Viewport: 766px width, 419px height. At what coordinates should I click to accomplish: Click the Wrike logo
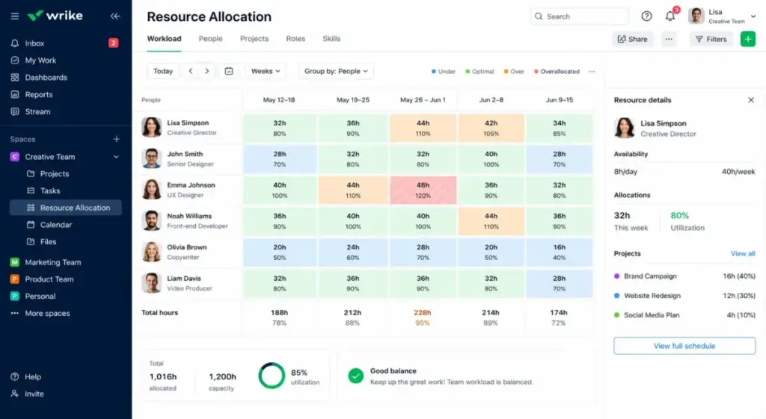click(55, 16)
